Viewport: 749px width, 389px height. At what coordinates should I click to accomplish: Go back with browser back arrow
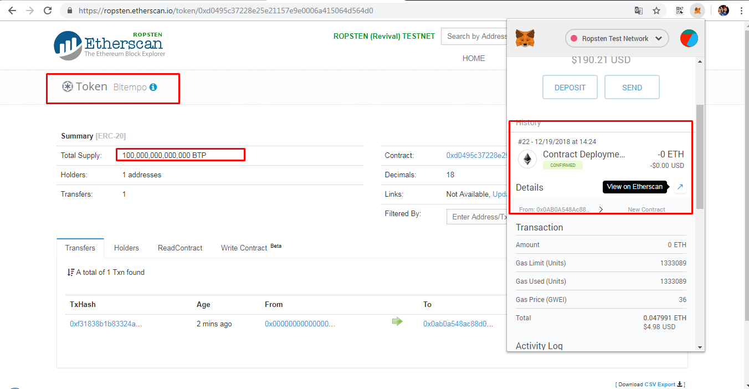coord(12,11)
